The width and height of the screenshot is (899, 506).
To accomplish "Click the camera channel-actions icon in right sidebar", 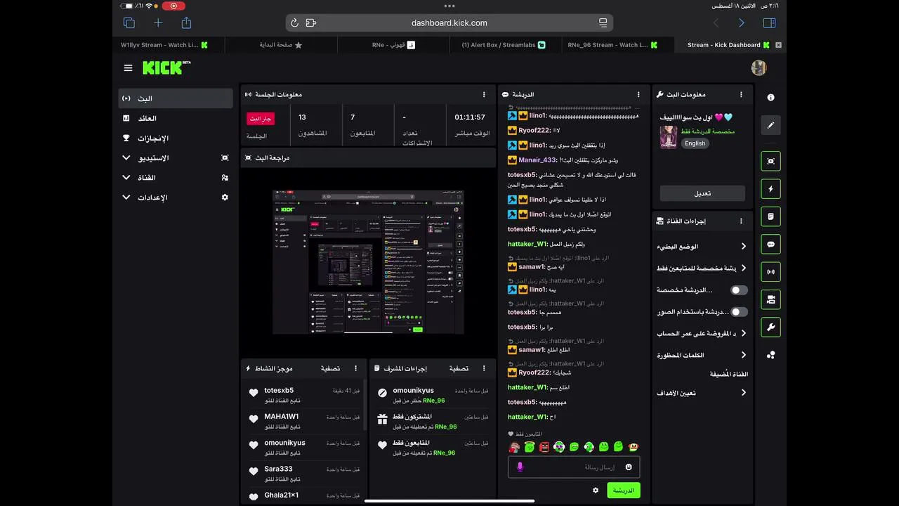I will (770, 299).
